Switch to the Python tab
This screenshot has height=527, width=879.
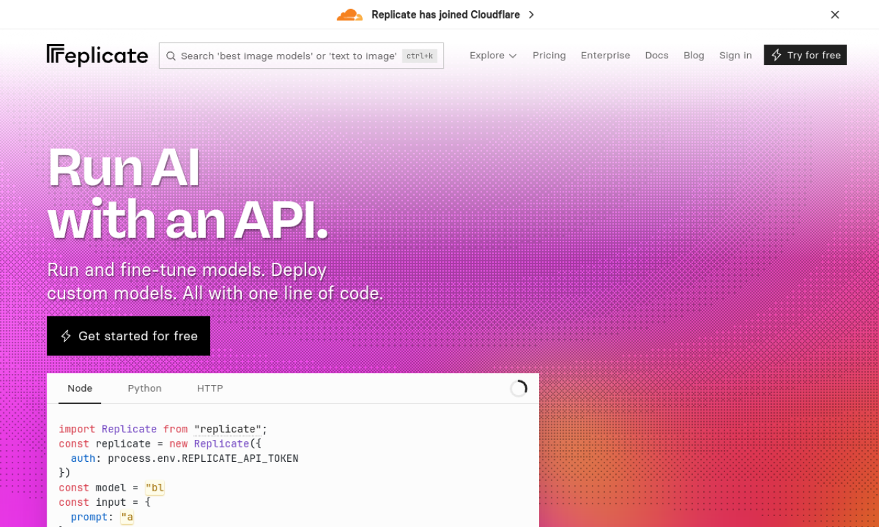click(x=144, y=388)
